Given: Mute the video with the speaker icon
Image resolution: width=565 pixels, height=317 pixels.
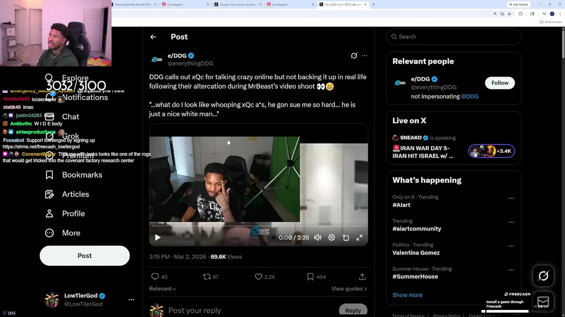Looking at the screenshot, I should [x=318, y=237].
